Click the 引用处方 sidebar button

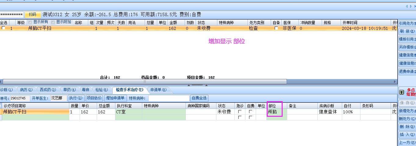click(x=407, y=23)
